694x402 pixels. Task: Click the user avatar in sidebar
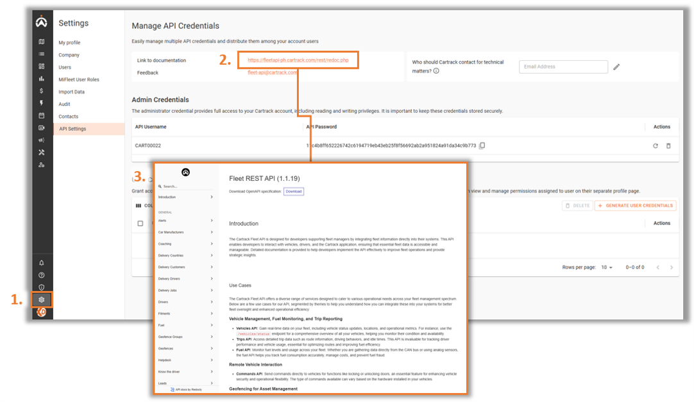42,312
